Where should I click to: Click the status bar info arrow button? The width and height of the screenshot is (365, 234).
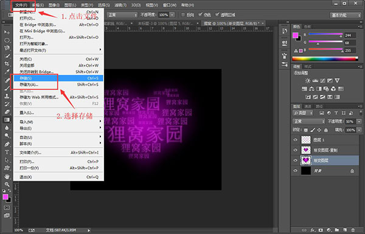point(89,230)
